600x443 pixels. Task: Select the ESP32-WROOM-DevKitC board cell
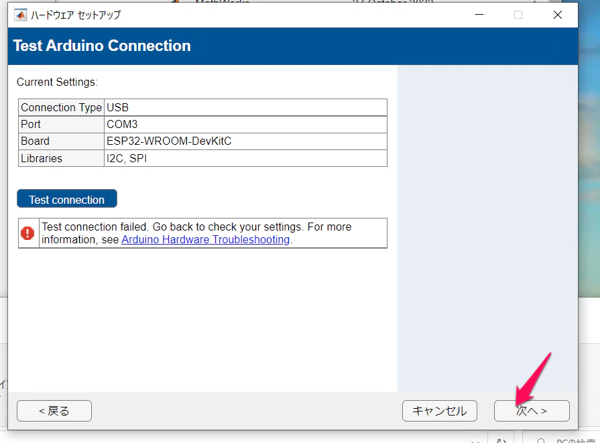[x=245, y=141]
